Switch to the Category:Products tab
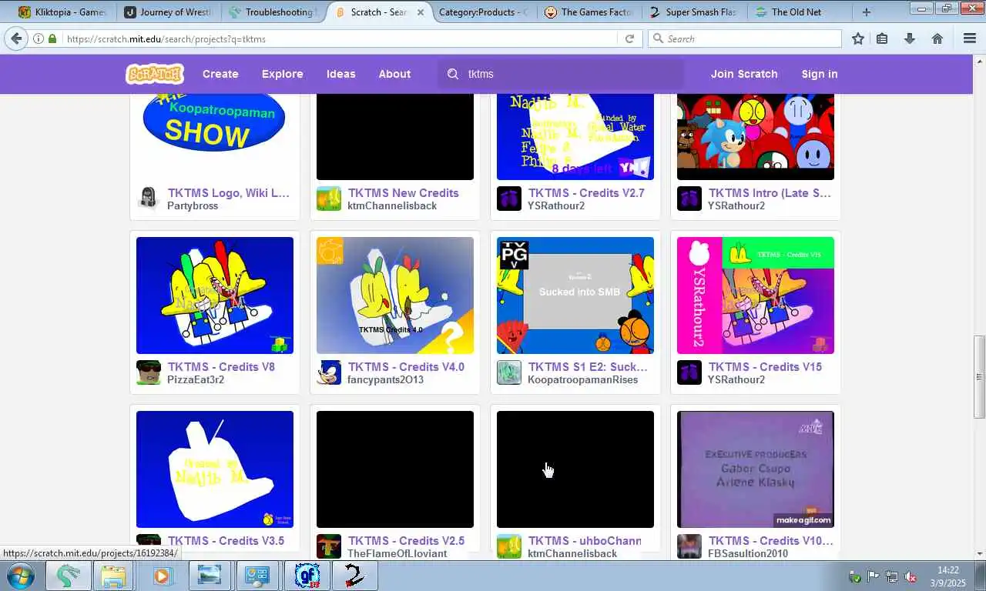 [x=484, y=12]
